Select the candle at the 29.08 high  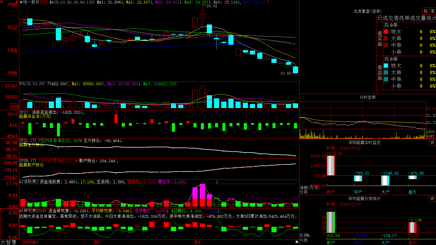click(202, 16)
